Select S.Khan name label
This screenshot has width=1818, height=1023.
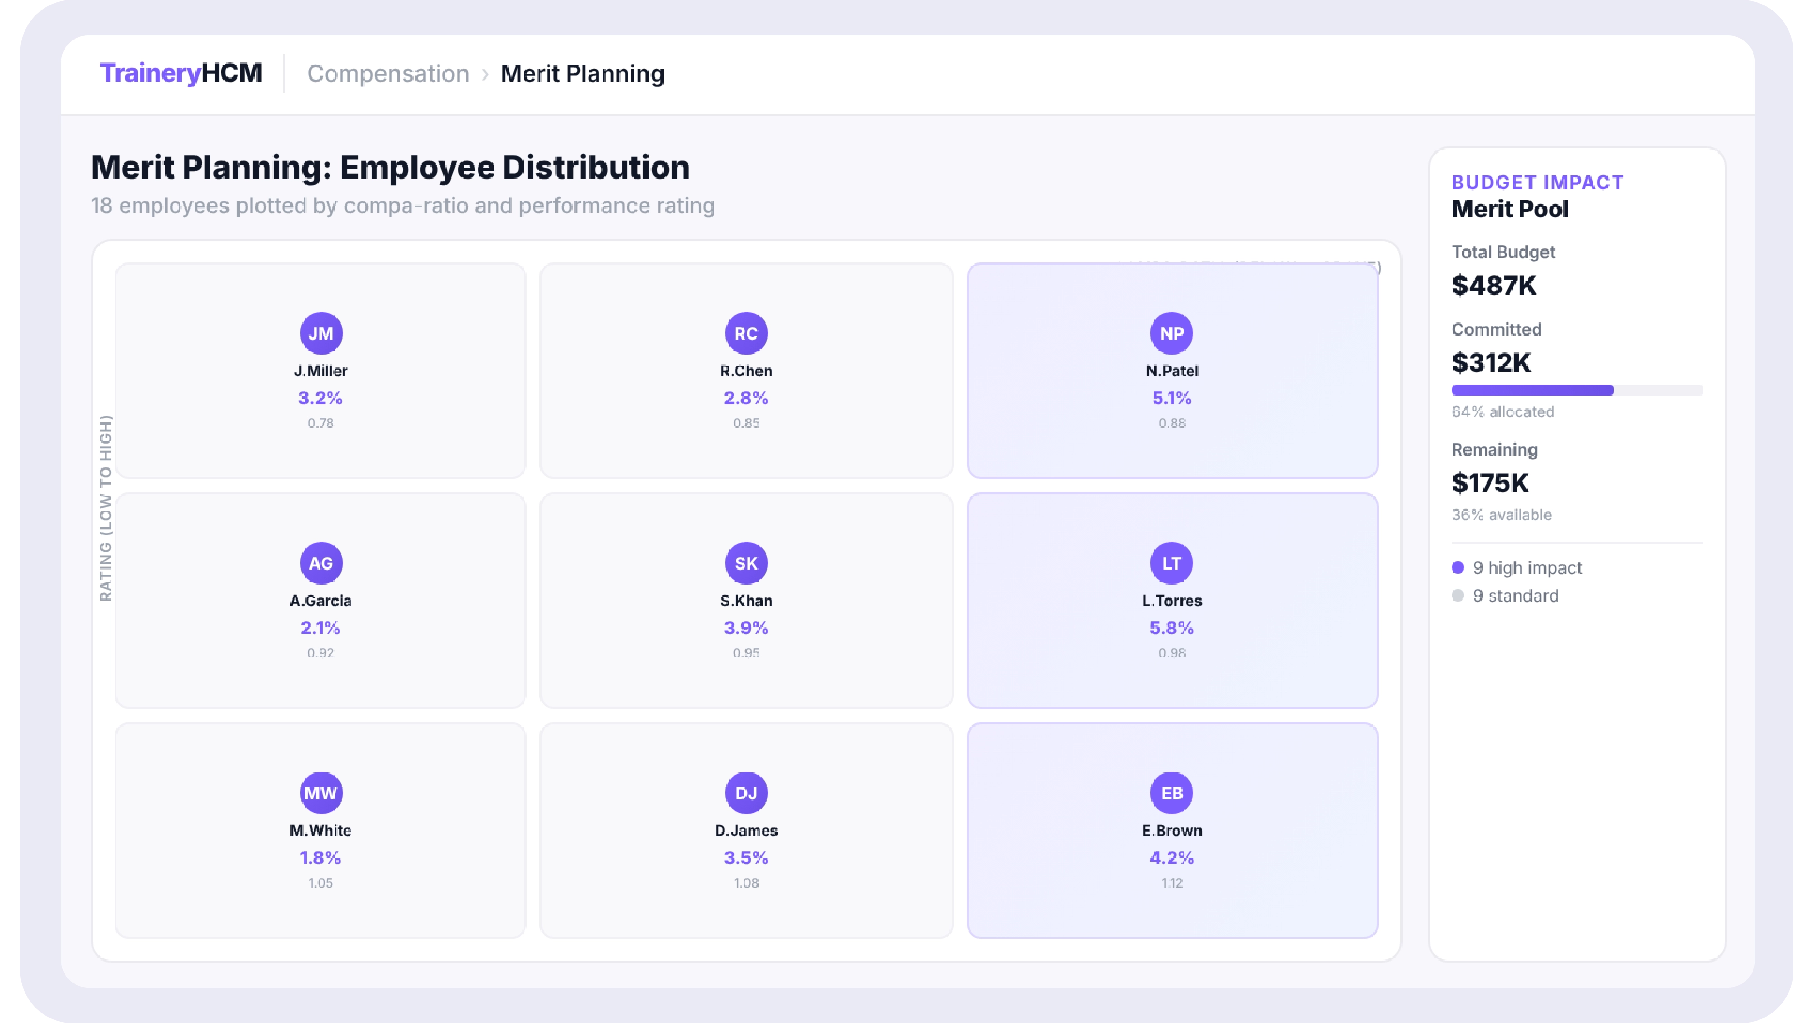pyautogui.click(x=746, y=601)
